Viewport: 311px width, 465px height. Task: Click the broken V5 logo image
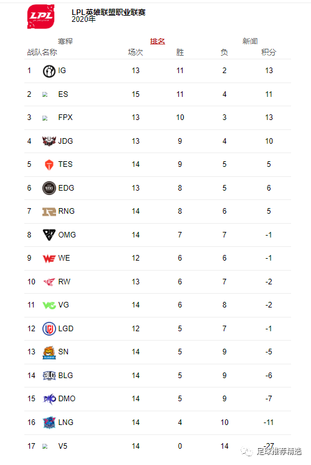click(x=45, y=446)
